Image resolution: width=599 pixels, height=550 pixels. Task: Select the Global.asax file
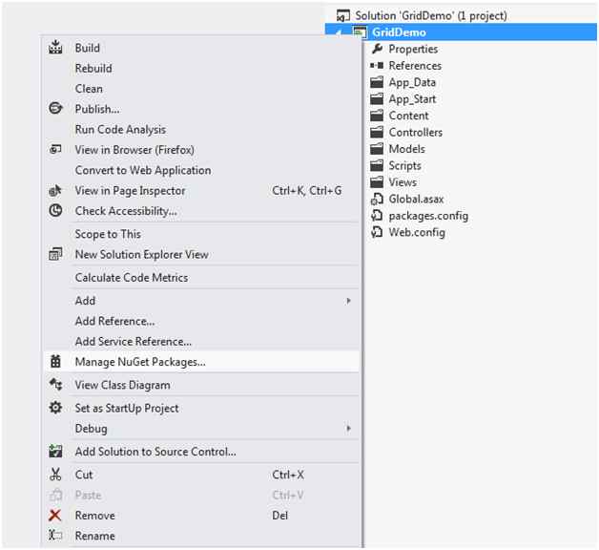(x=415, y=199)
